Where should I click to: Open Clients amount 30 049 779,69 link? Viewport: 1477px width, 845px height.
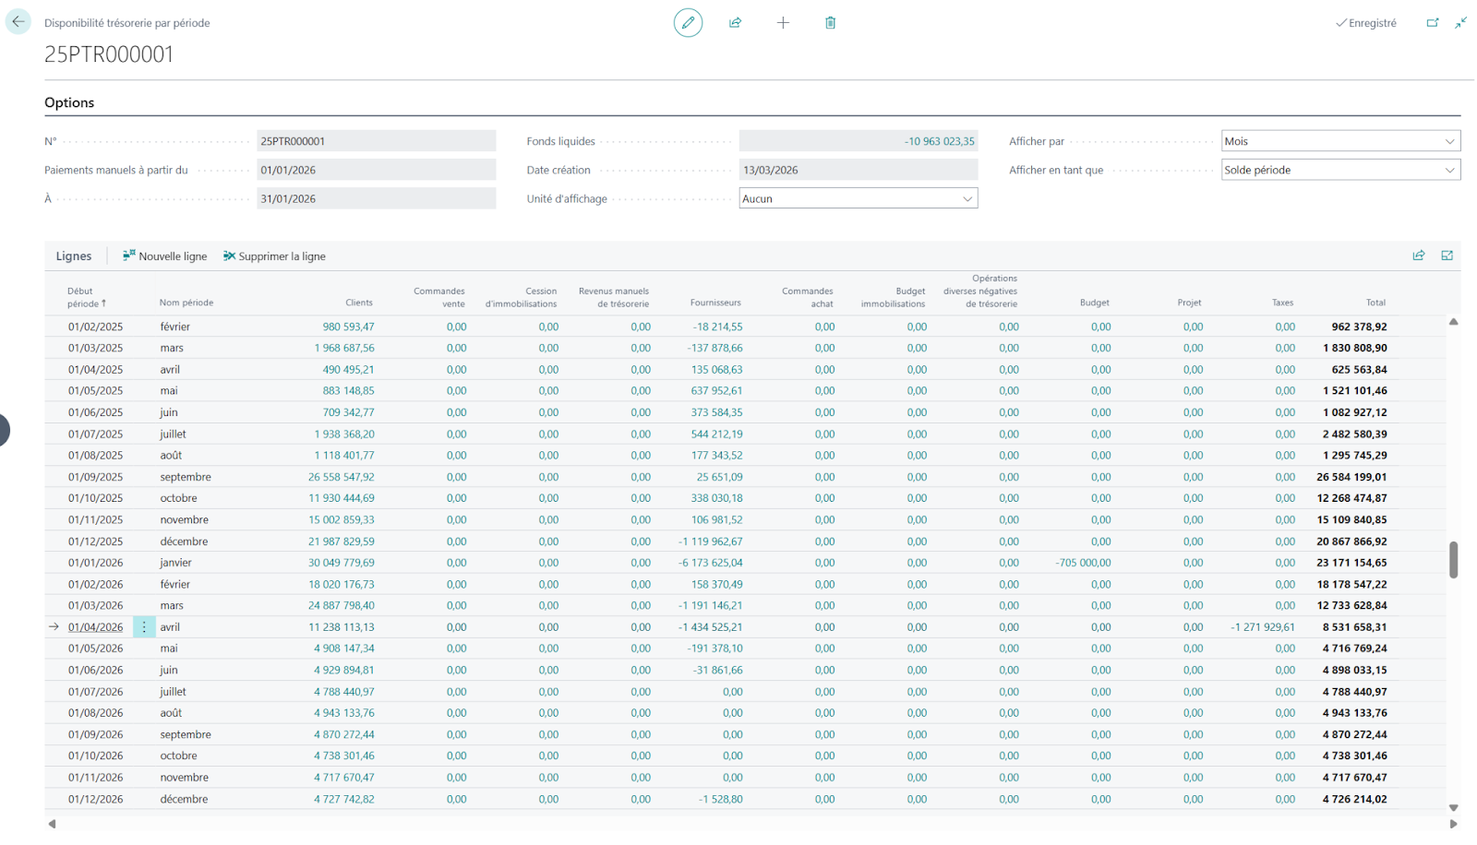pyautogui.click(x=342, y=563)
